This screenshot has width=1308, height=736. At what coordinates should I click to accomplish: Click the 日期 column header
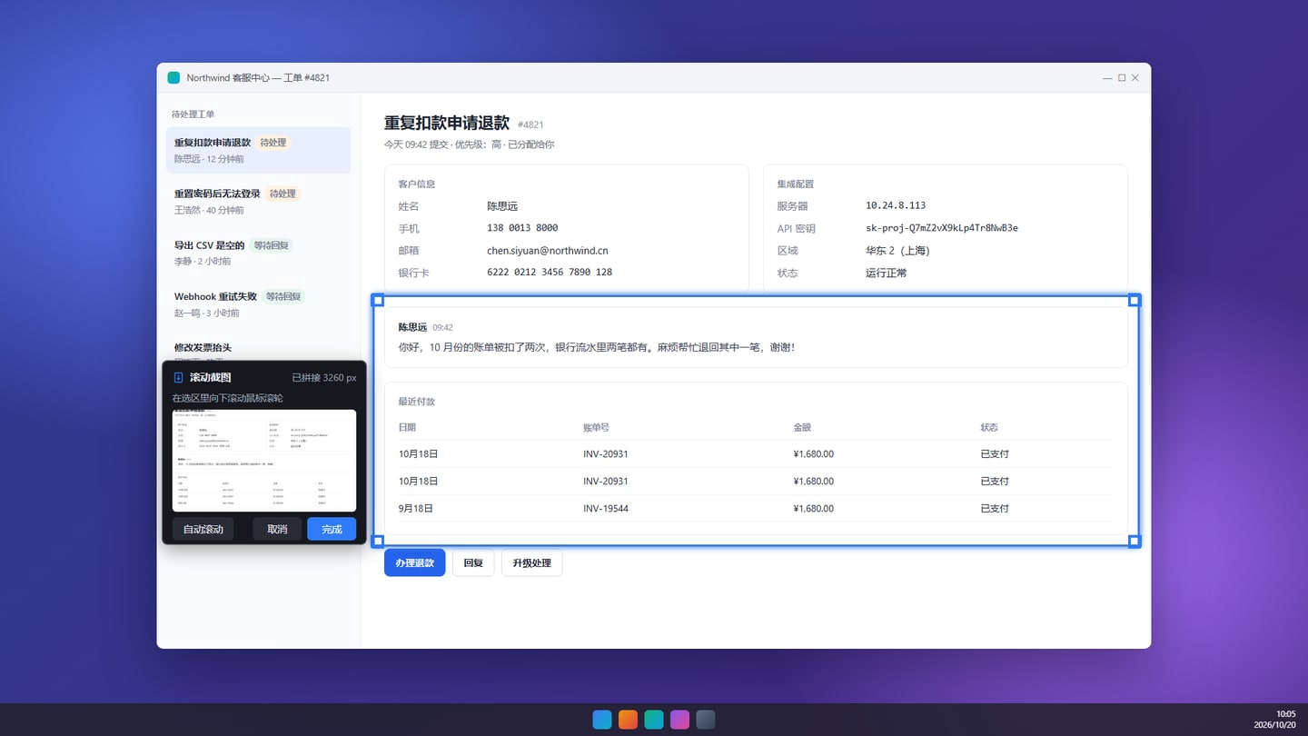click(407, 427)
